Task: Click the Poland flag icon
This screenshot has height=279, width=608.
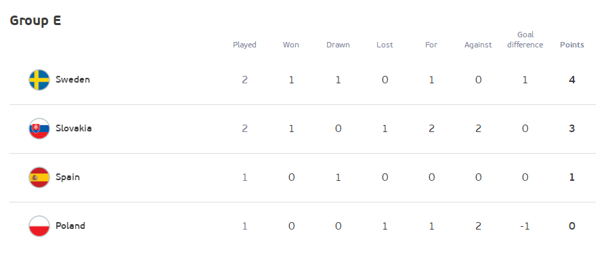Action: pyautogui.click(x=39, y=226)
